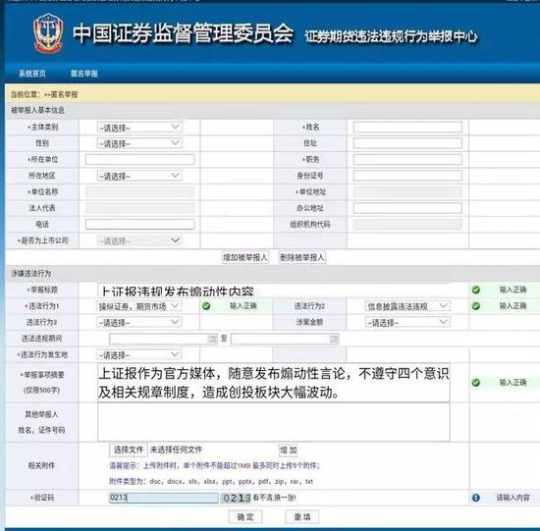This screenshot has height=531, width=540.
Task: Open the 匿名举报 menu item
Action: [84, 74]
